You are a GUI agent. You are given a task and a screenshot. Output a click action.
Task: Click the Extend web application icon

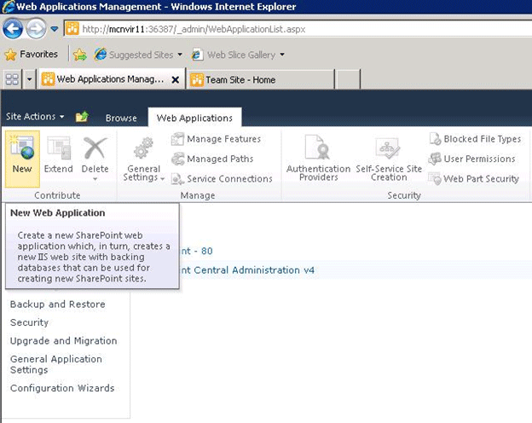pyautogui.click(x=59, y=148)
